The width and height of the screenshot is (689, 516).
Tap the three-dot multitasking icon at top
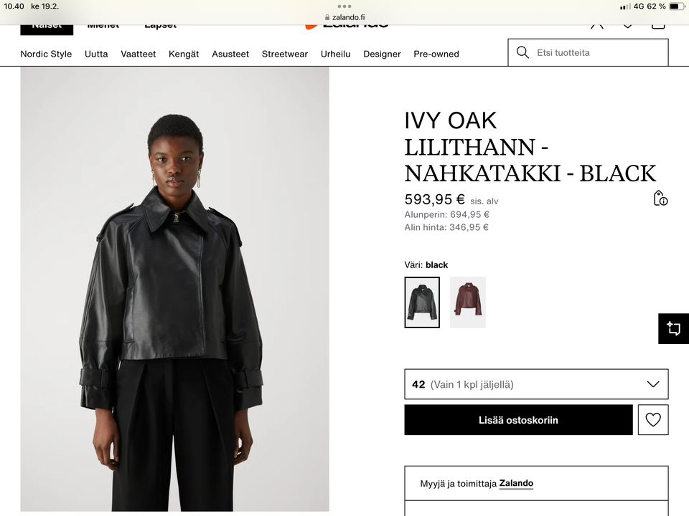[344, 6]
